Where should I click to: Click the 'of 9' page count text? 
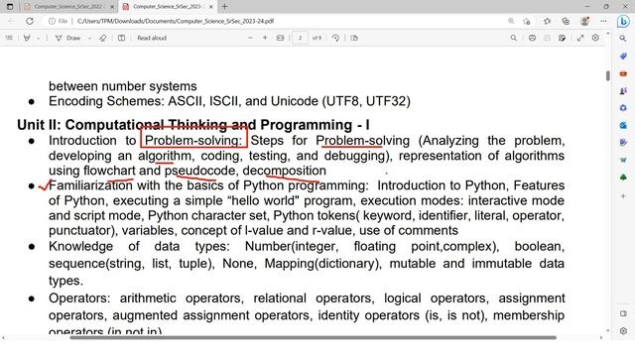(x=317, y=38)
